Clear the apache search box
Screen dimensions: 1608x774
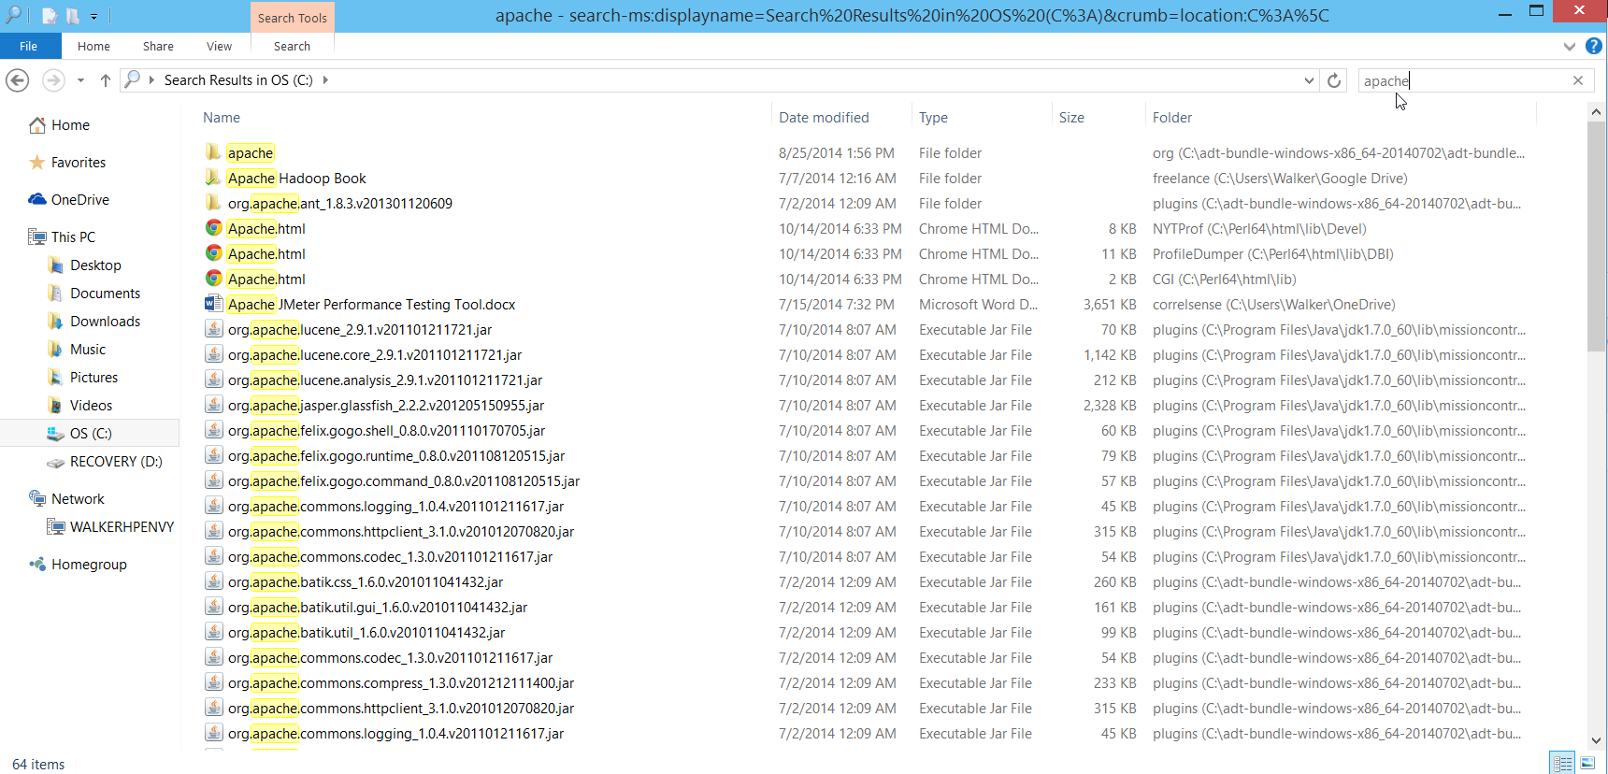[x=1578, y=80]
